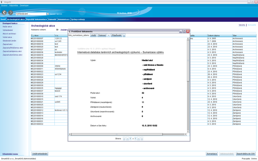Switch to formuláře view
This screenshot has height=161, width=258.
click(252, 25)
